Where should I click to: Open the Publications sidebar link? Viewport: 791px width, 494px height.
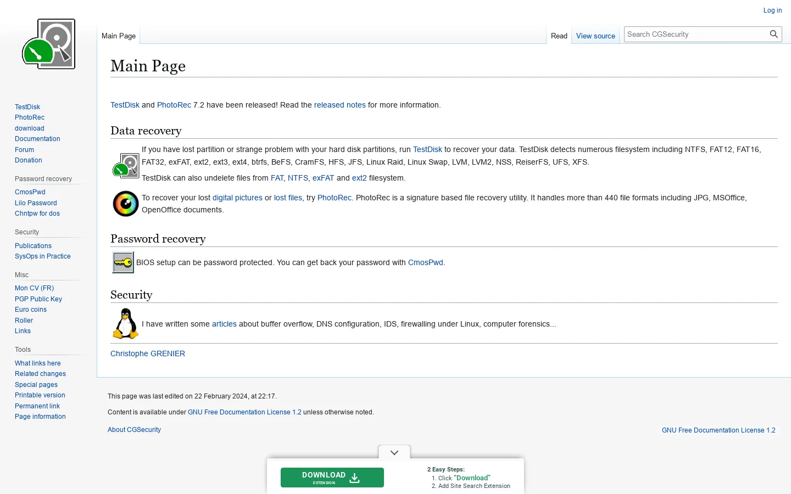(33, 246)
